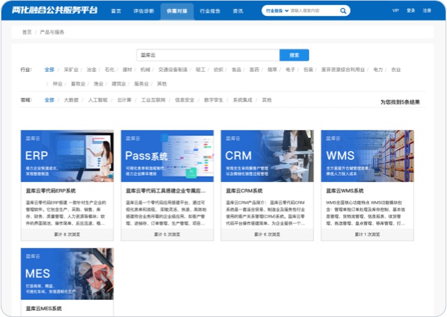The height and width of the screenshot is (317, 447).
Task: Filter field by 数字孪生
Action: click(x=214, y=100)
